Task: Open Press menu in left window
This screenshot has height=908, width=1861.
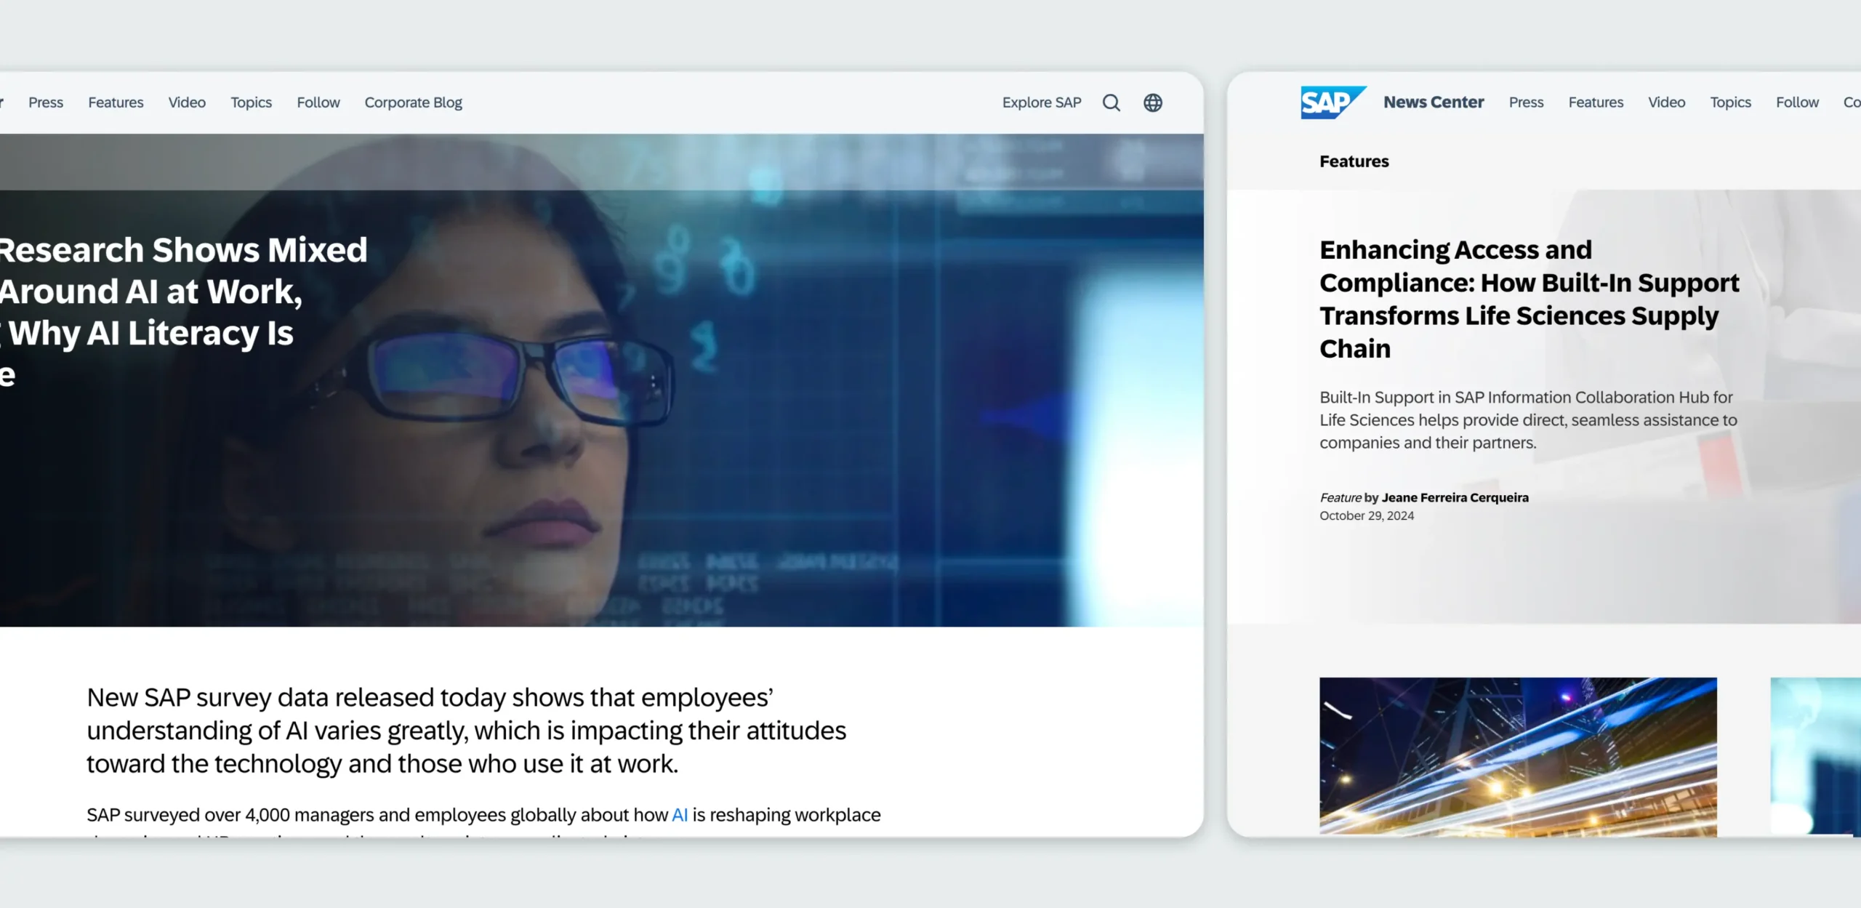Action: [x=46, y=103]
